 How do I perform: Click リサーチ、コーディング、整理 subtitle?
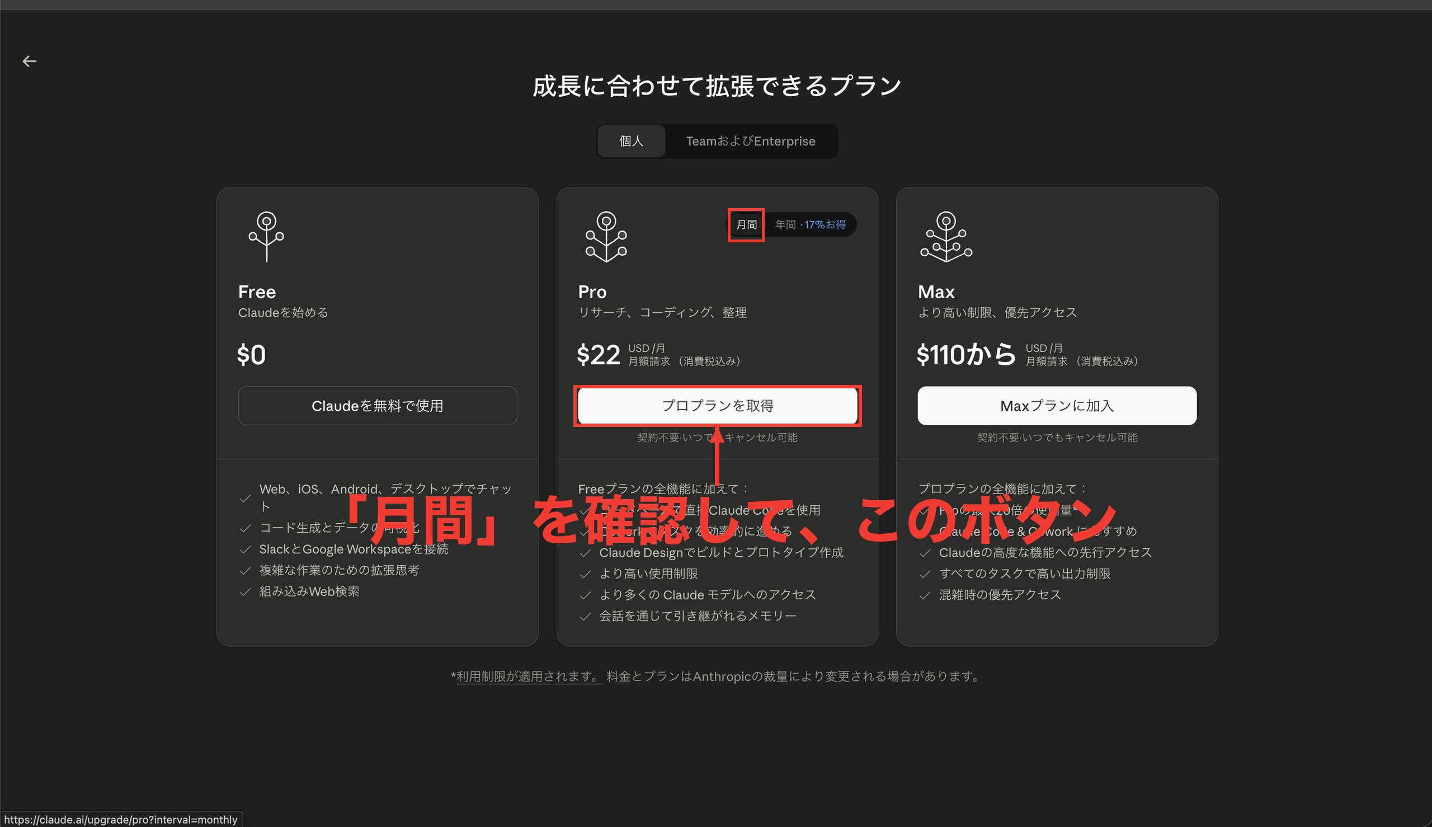click(662, 312)
